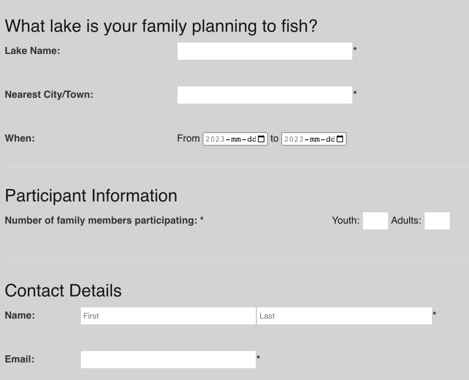Click the "Participant Information" heading

pos(91,196)
